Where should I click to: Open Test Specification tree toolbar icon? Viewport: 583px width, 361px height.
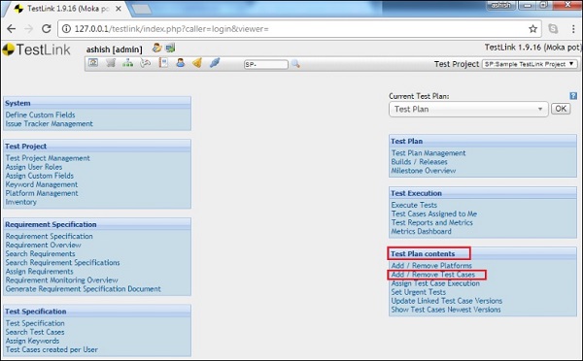128,63
